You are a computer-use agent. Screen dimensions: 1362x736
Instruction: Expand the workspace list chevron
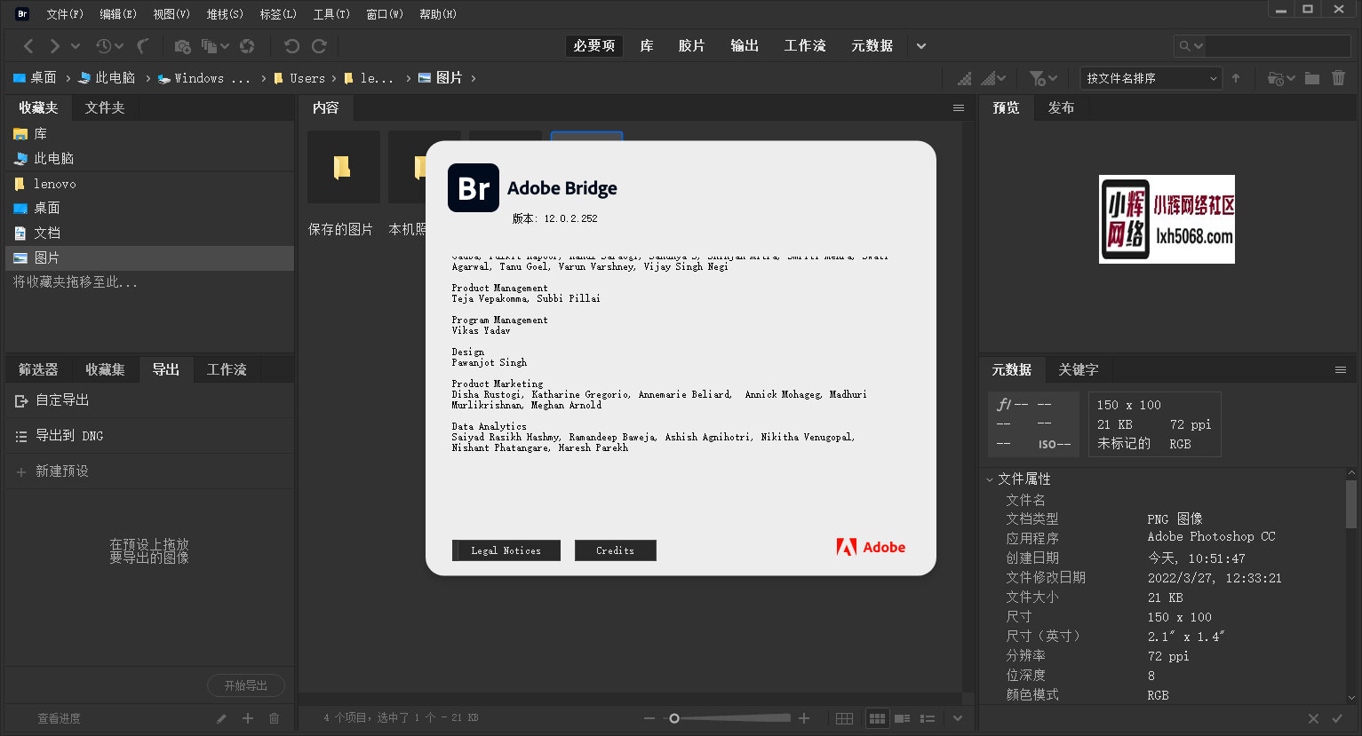(921, 46)
